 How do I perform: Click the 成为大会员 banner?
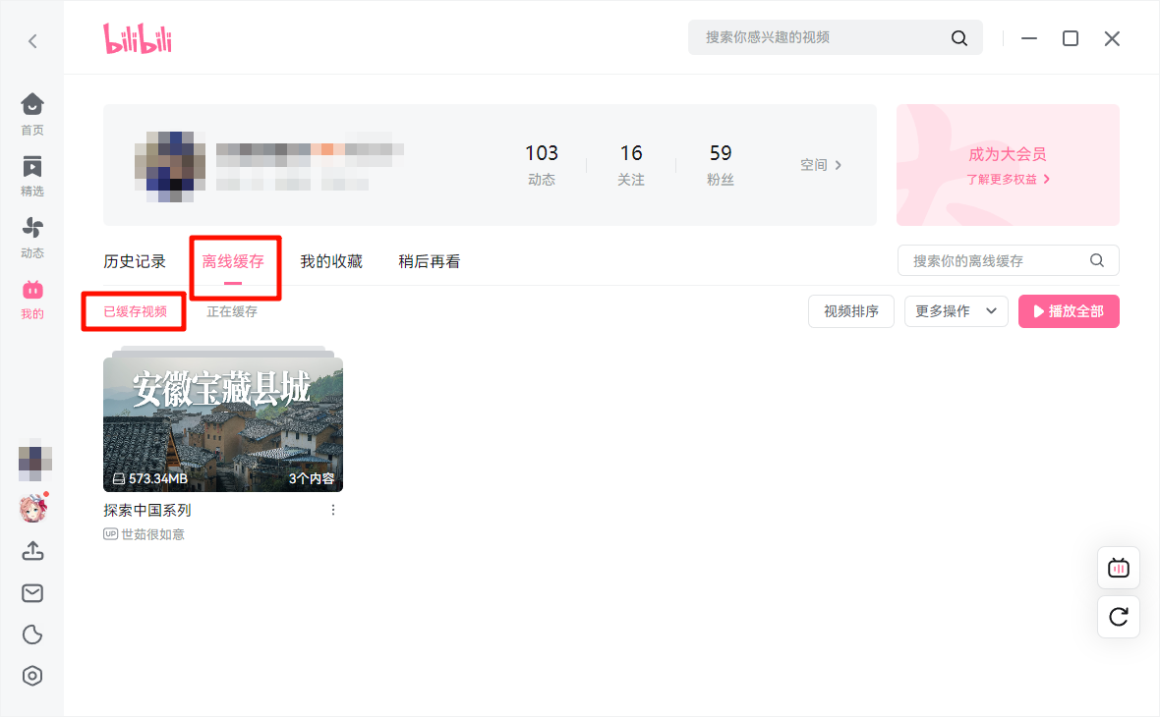[x=1008, y=165]
